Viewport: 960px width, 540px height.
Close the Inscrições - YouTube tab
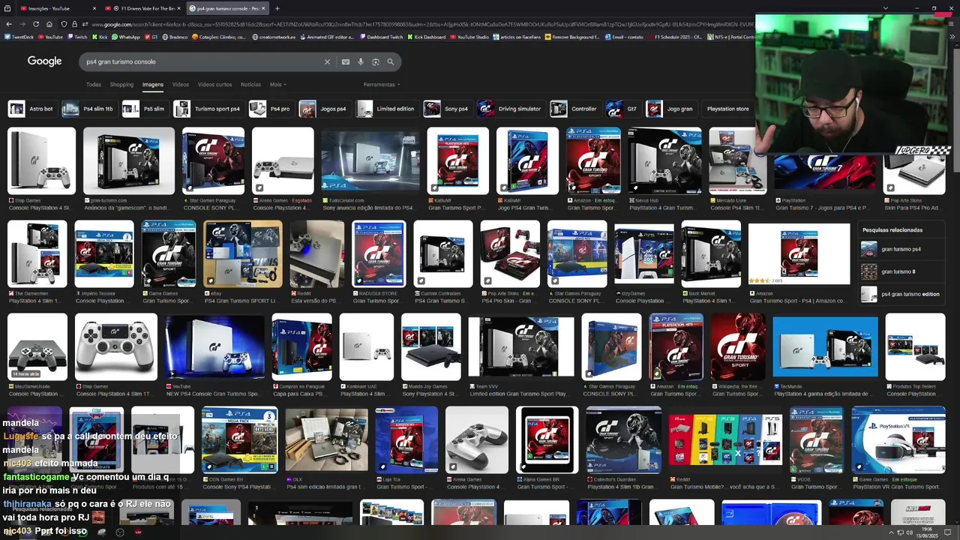point(94,8)
